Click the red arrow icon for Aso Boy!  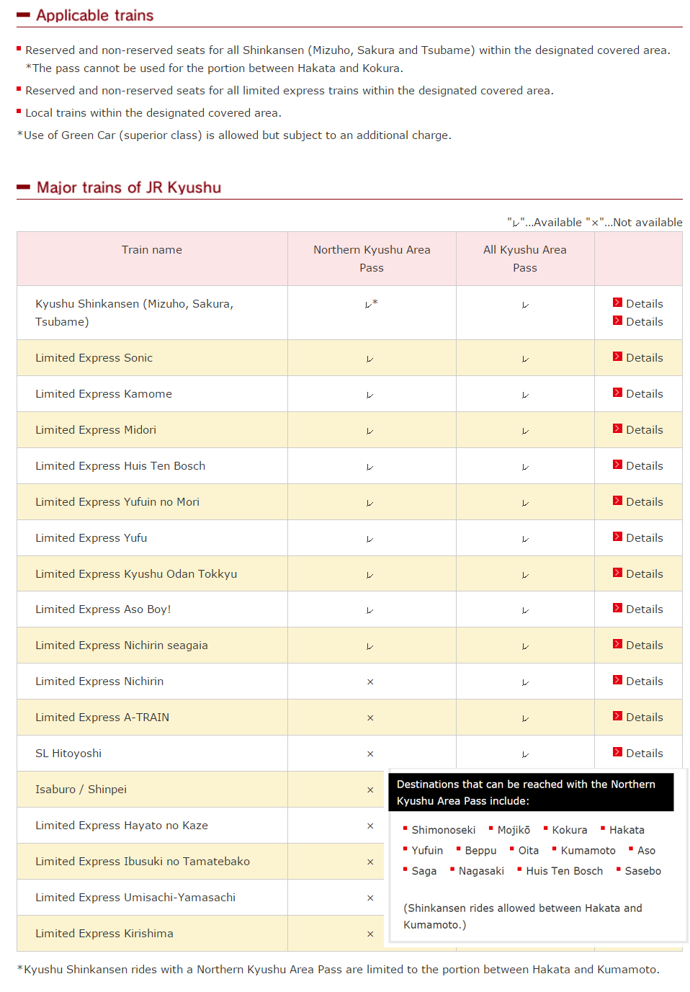pos(617,608)
